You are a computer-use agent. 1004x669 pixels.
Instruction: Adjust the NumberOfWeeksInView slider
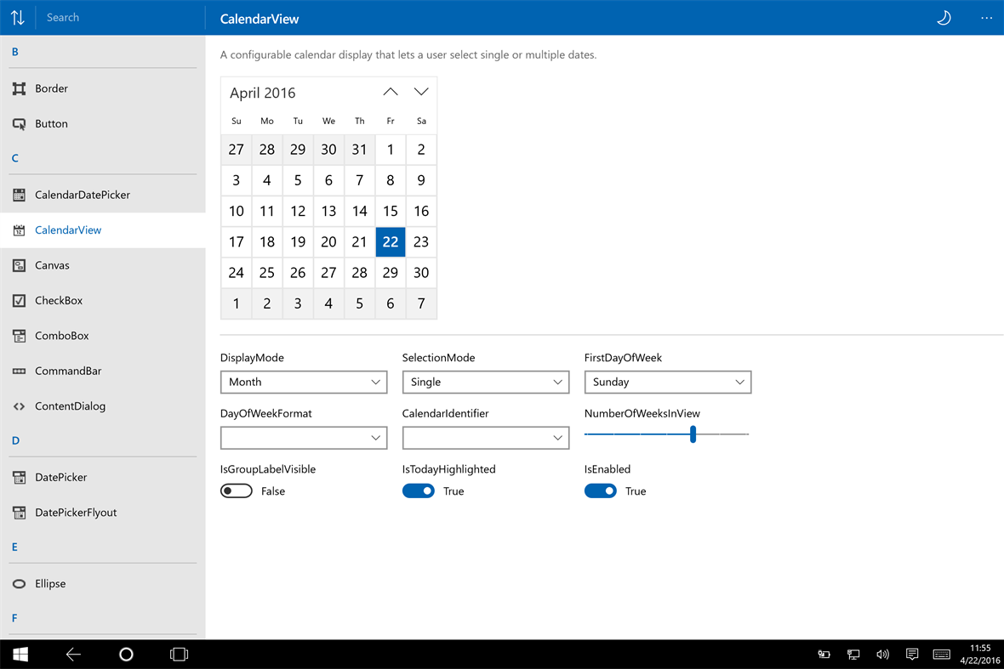[693, 434]
